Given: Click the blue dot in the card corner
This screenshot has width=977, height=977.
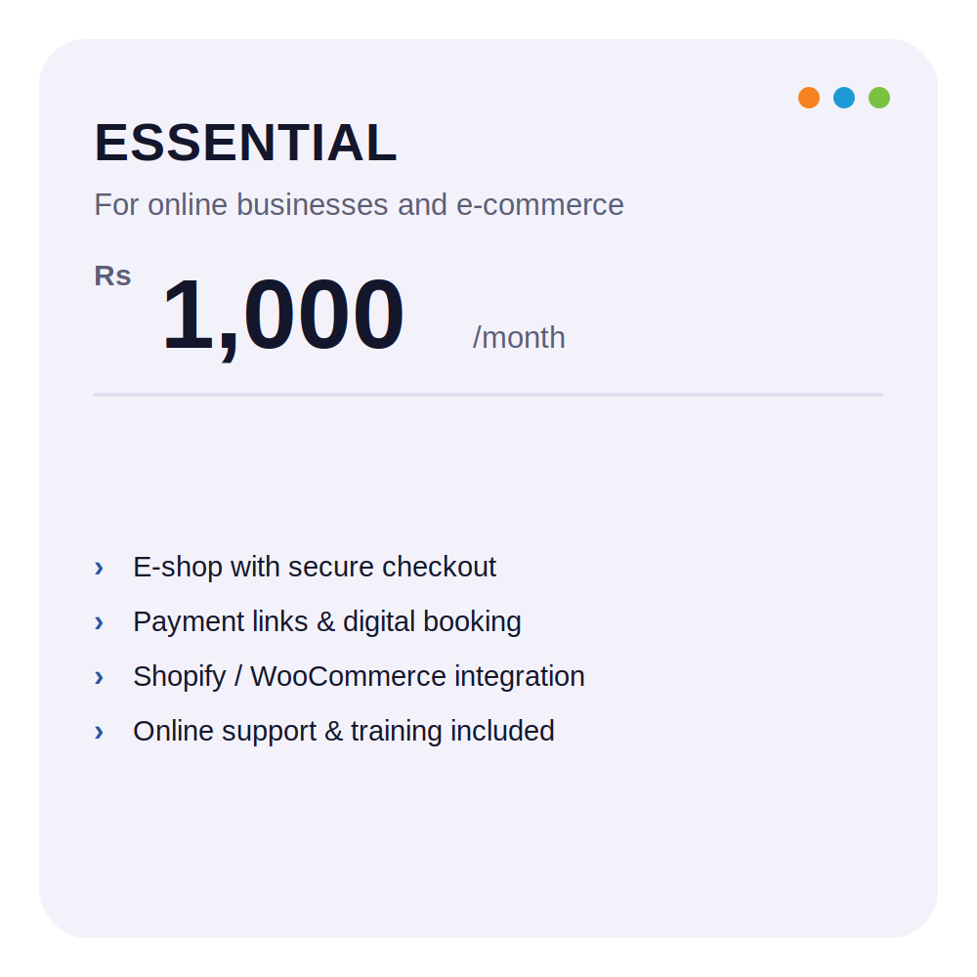Looking at the screenshot, I should point(844,98).
